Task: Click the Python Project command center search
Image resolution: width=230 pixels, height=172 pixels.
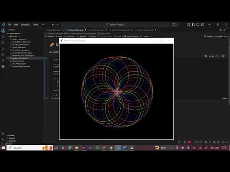Action: (x=115, y=24)
